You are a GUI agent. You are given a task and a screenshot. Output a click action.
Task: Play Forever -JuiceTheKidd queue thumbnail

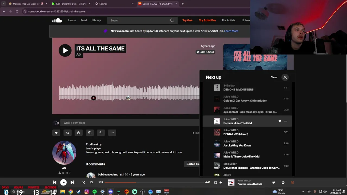pos(217,121)
